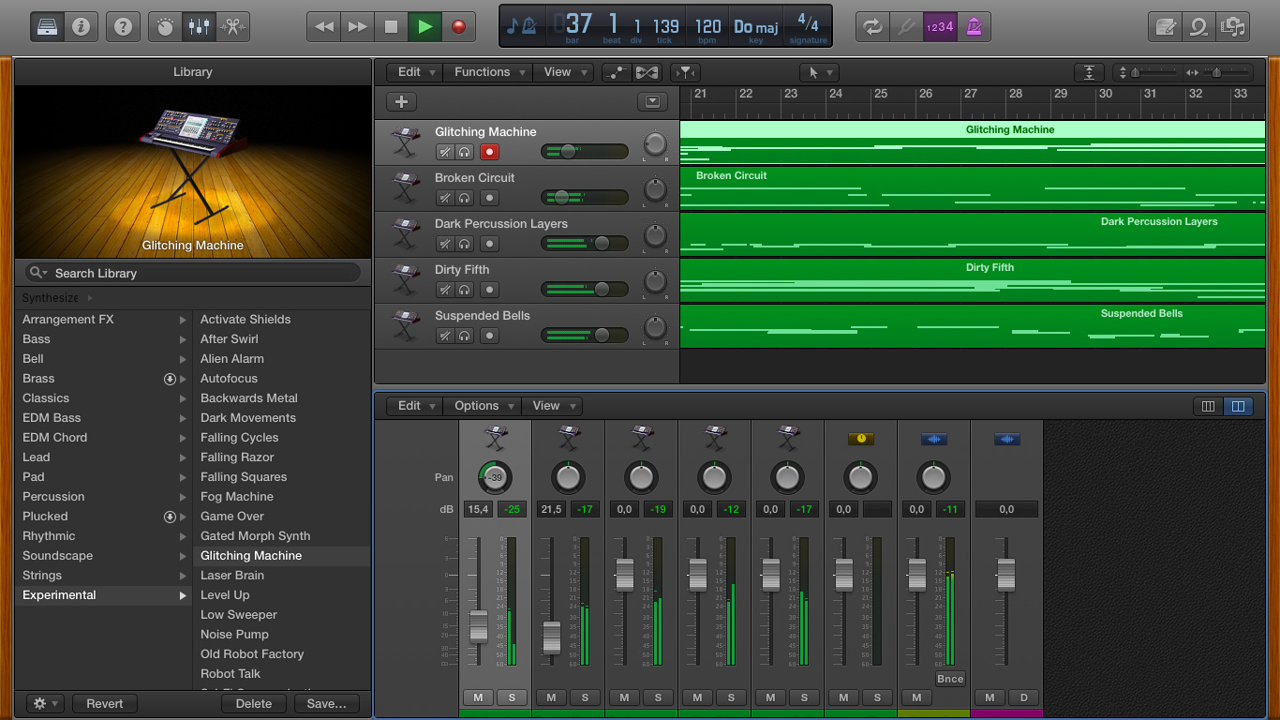Open the Apple Loops browser button
1280x720 pixels.
pyautogui.click(x=1198, y=26)
